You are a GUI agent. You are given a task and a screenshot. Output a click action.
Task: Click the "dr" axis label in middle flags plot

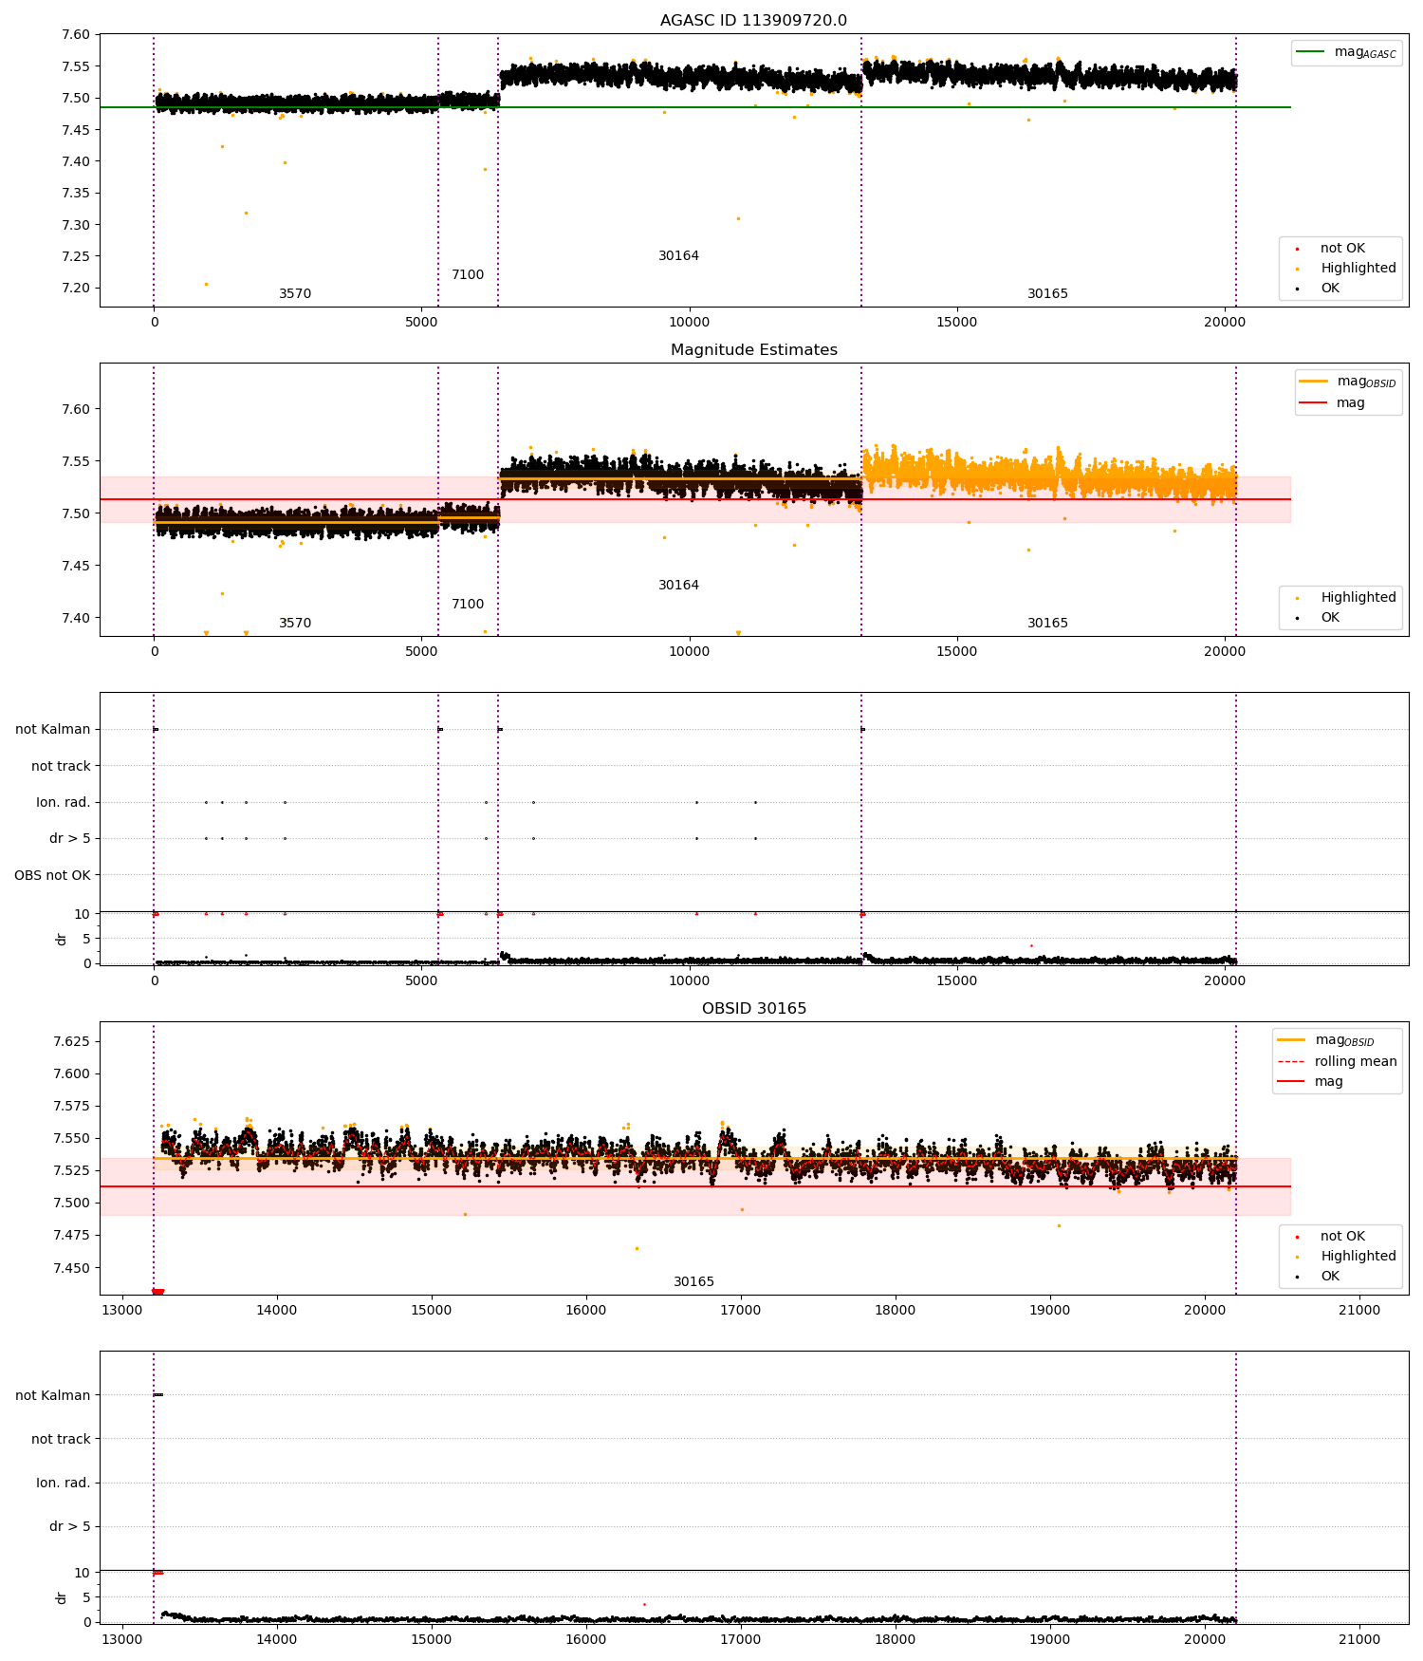point(62,939)
